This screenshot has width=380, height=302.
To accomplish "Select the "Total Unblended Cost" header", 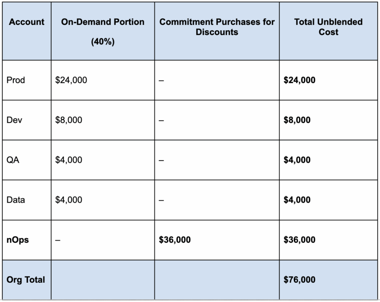I will tap(328, 27).
